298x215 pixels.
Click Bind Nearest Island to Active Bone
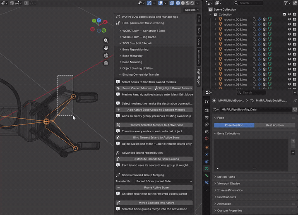[154, 138]
